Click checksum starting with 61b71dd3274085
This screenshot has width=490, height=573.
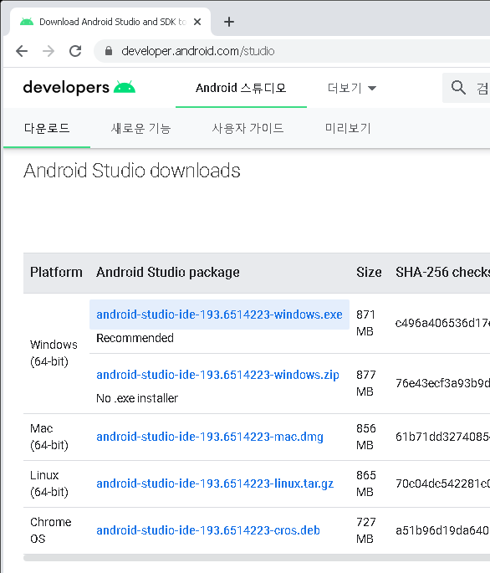443,437
